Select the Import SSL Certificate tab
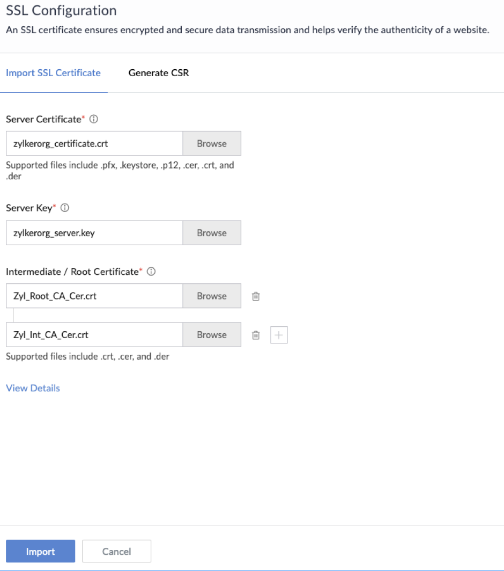 [53, 73]
